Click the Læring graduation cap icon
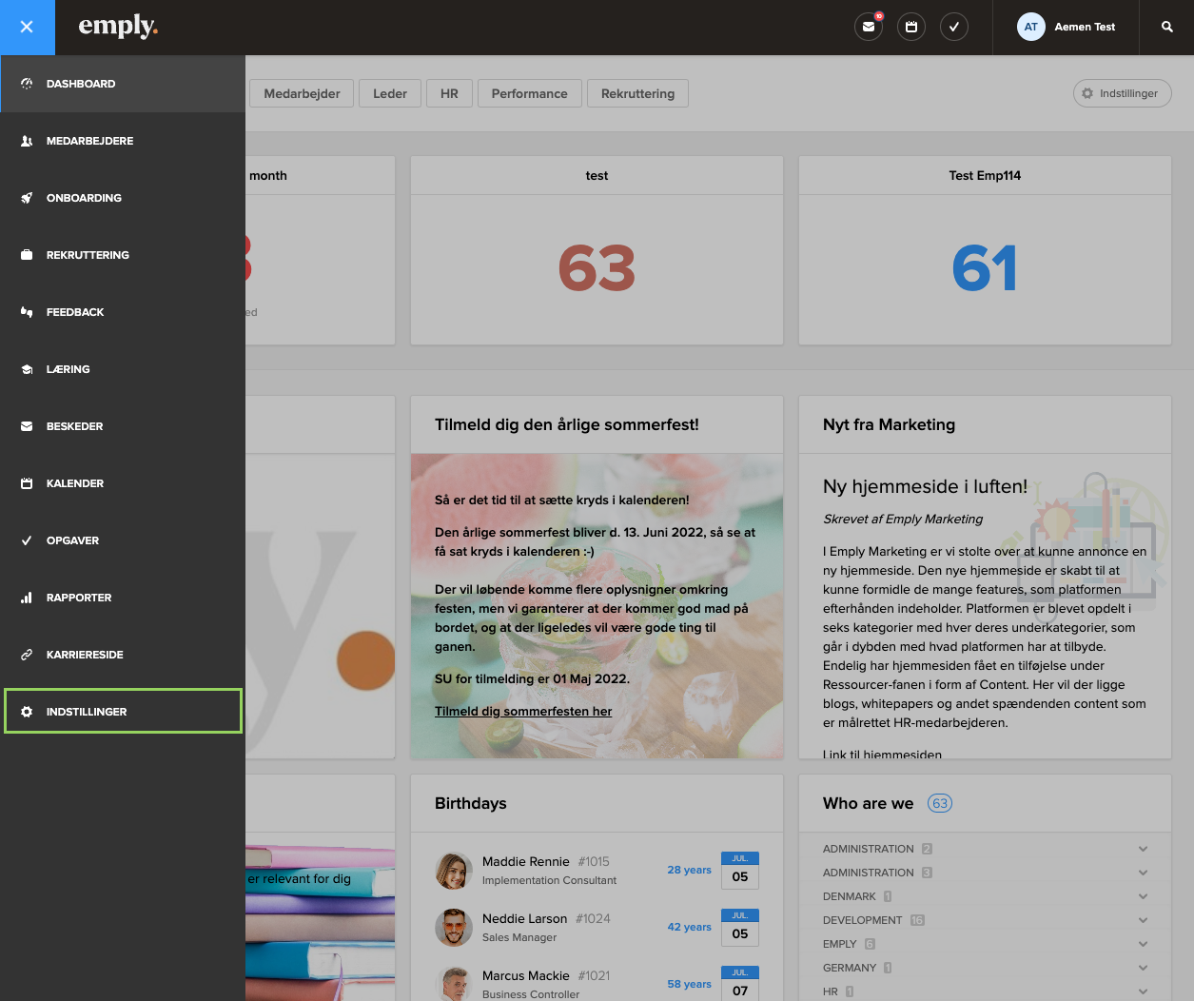Viewport: 1194px width, 1001px height. pos(27,369)
